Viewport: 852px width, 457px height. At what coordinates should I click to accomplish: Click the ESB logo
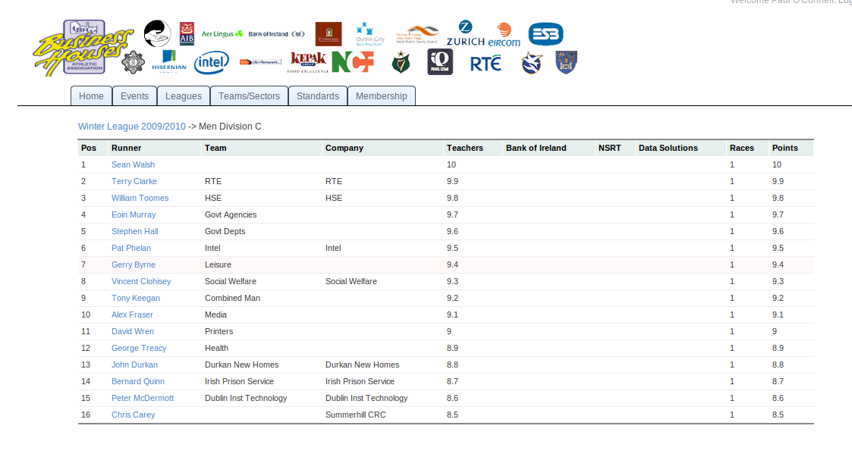[545, 33]
